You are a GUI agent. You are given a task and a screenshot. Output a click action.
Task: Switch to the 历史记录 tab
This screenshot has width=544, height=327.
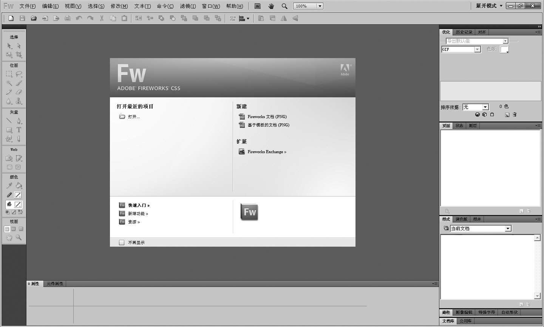pyautogui.click(x=464, y=32)
